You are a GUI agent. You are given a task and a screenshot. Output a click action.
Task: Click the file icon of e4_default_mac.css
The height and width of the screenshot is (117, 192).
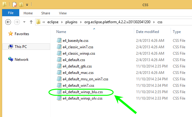[x=59, y=72]
